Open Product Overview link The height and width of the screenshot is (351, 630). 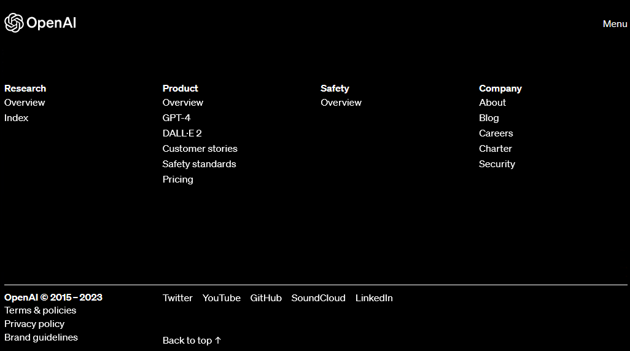183,103
